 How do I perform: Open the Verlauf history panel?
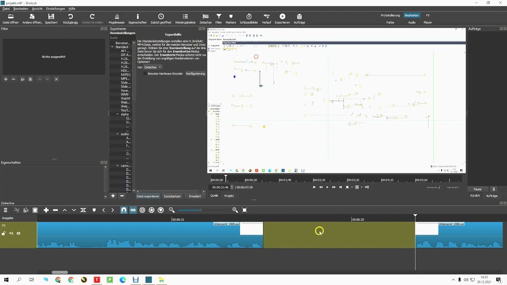click(x=267, y=19)
